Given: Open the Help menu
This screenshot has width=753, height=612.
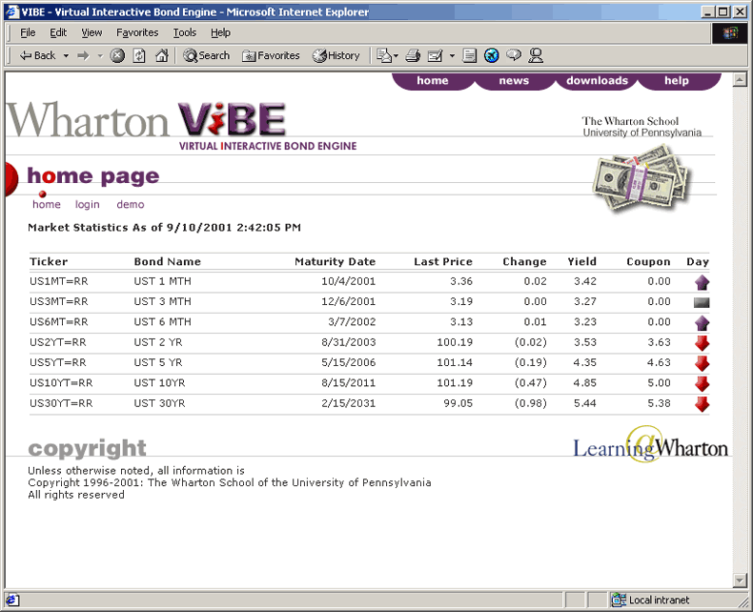Looking at the screenshot, I should pos(220,32).
